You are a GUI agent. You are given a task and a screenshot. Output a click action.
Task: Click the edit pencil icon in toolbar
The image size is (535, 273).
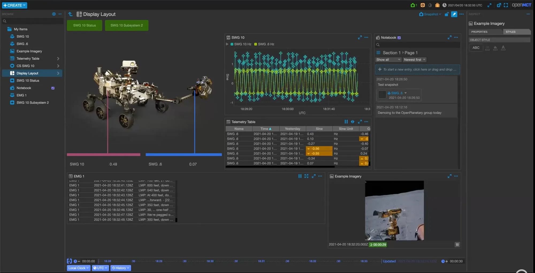pos(454,14)
